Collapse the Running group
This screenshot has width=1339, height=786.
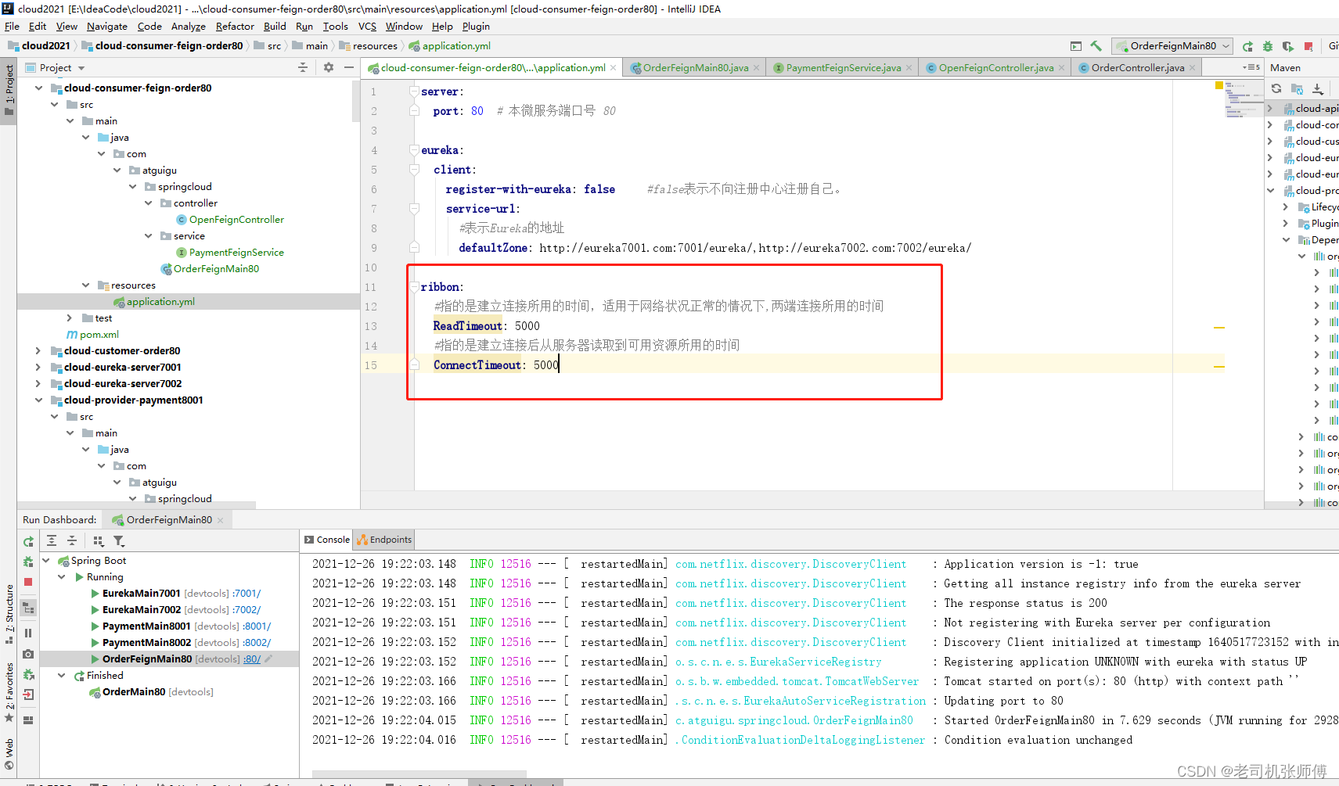(62, 576)
